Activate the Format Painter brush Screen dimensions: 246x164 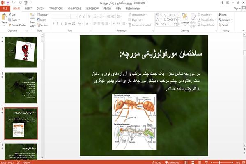tap(10, 25)
